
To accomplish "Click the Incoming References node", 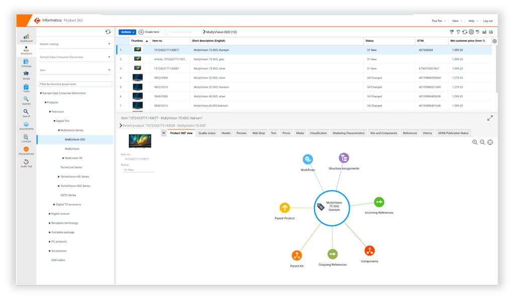I will (x=379, y=202).
